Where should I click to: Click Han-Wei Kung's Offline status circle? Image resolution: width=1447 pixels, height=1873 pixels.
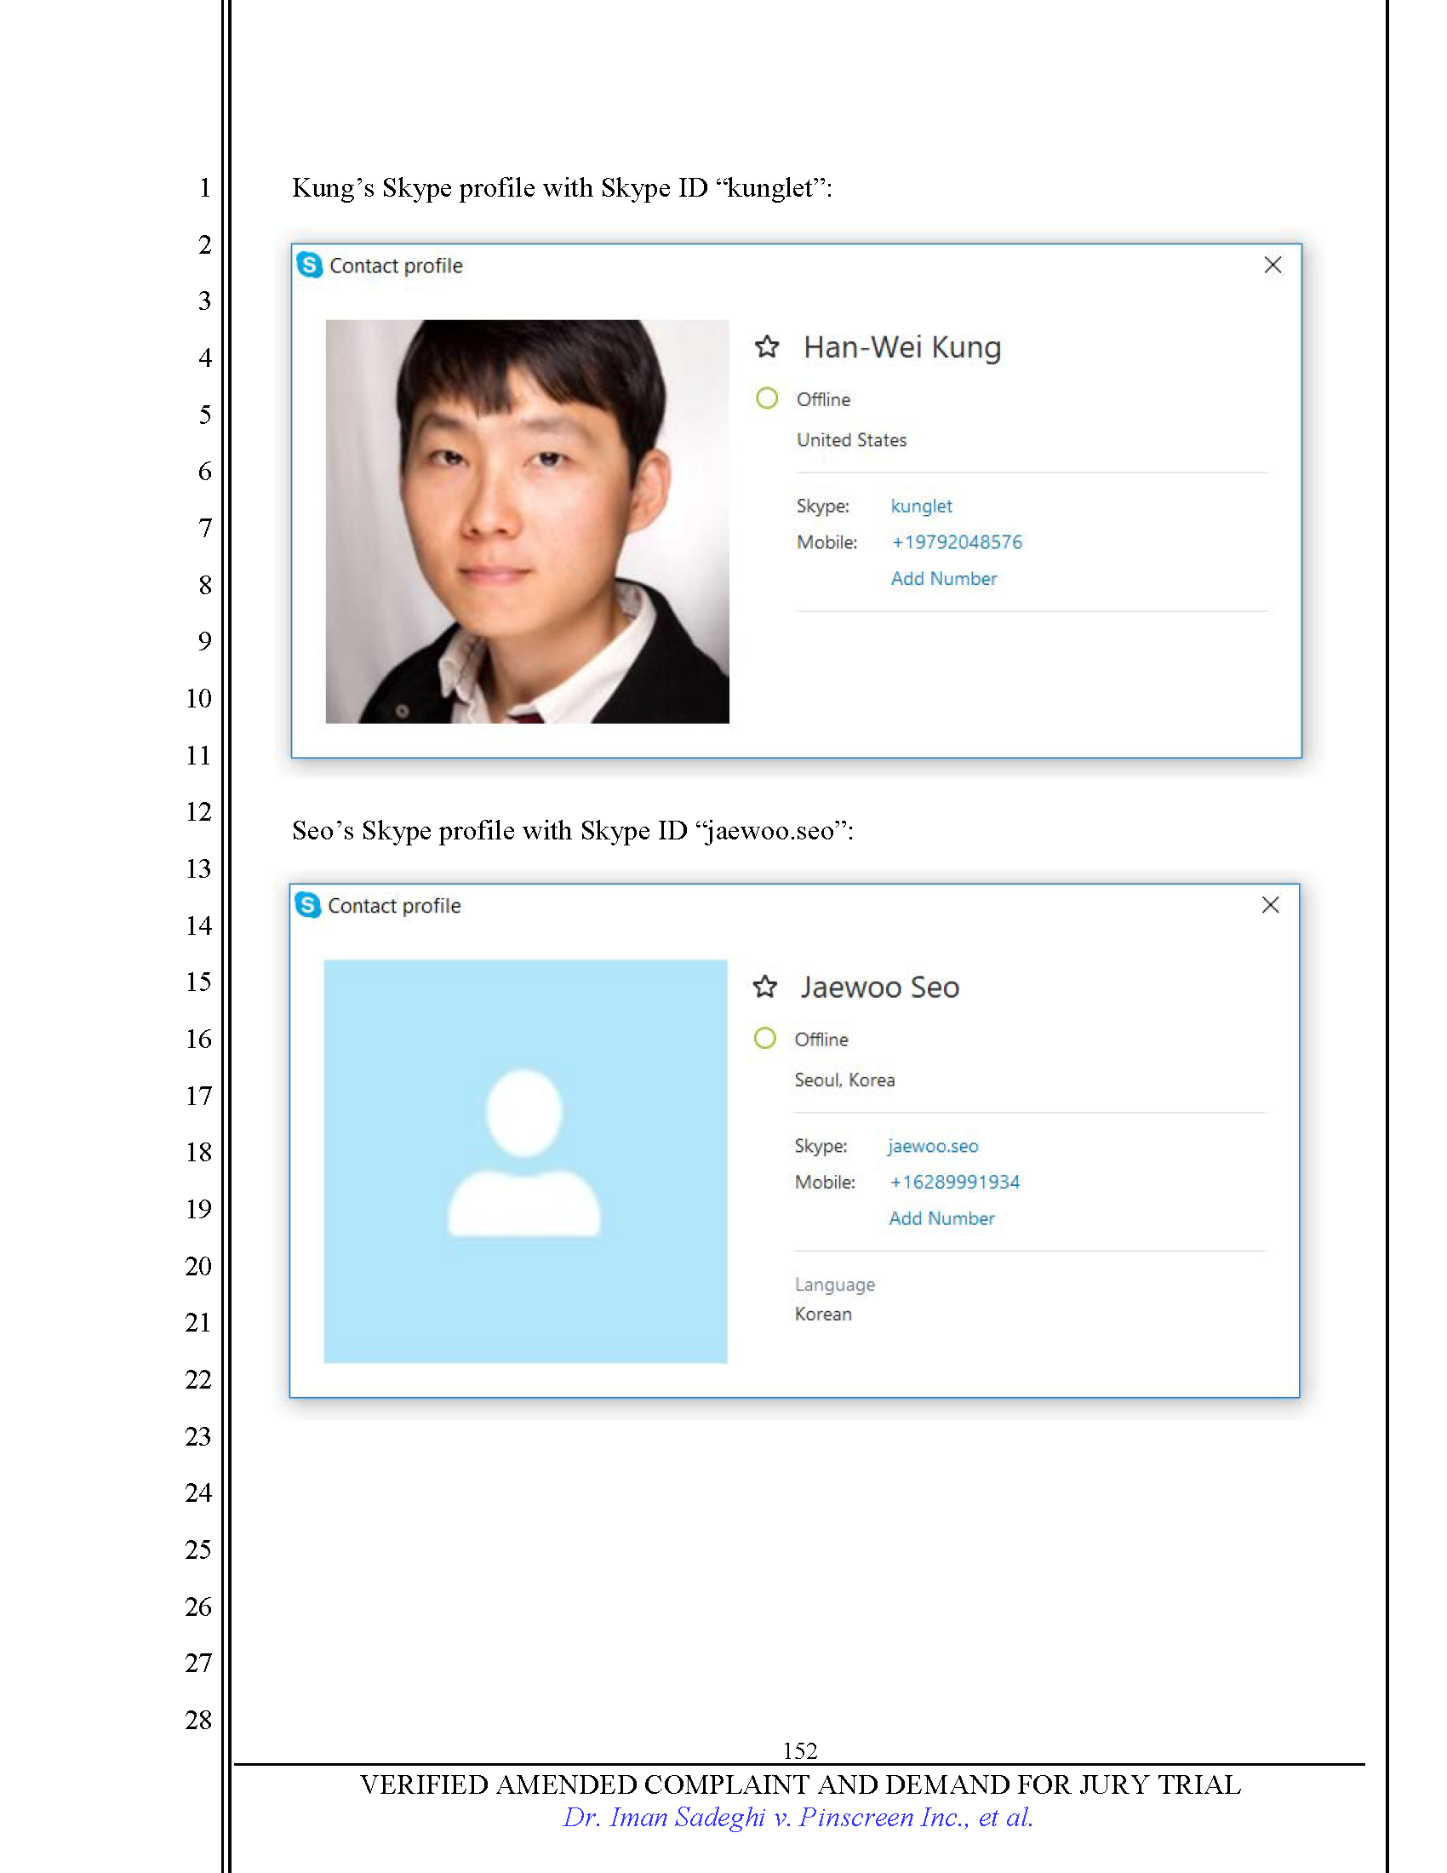pos(766,398)
